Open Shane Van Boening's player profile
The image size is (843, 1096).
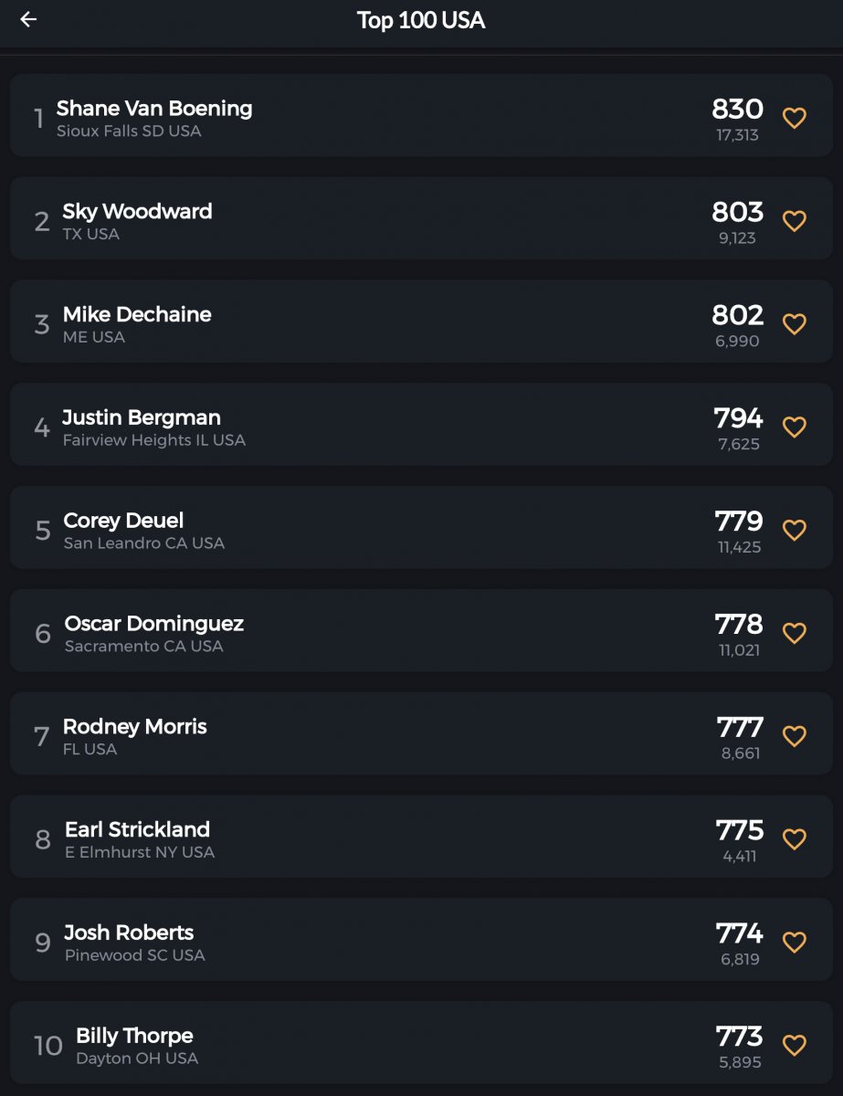coord(154,109)
